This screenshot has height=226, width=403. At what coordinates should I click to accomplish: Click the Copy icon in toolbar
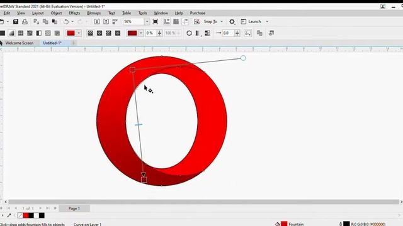point(45,21)
